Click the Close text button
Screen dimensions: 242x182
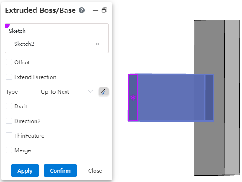95,171
